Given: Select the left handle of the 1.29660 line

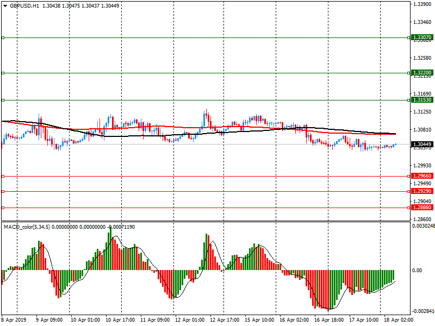Looking at the screenshot, I should pos(3,176).
